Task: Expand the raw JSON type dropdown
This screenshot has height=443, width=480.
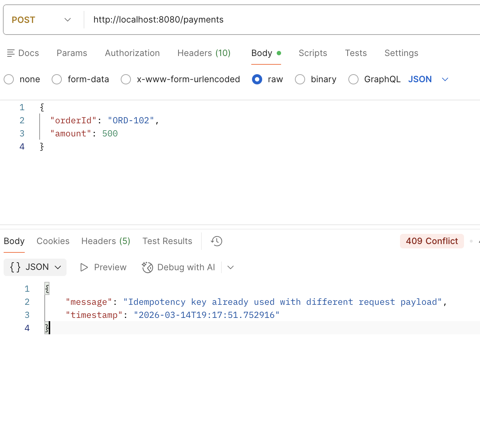Action: (445, 79)
